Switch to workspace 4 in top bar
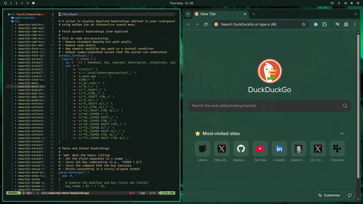Screen dimensions: 363x204 point(28,3)
